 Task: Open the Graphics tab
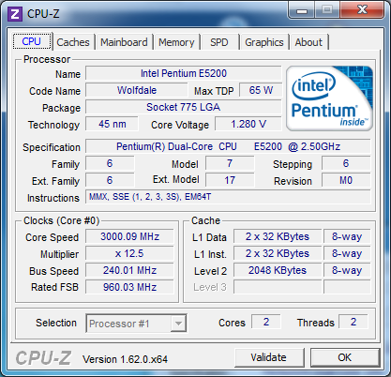pyautogui.click(x=264, y=42)
